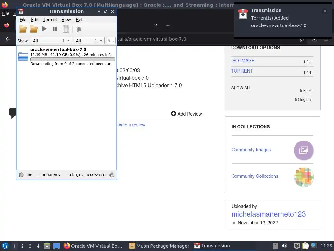Toggle turtle alternative speed limits
Viewport: 334px width, 251px height.
point(30,175)
